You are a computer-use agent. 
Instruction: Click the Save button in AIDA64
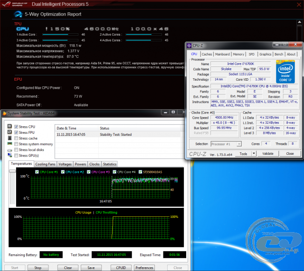91,268
